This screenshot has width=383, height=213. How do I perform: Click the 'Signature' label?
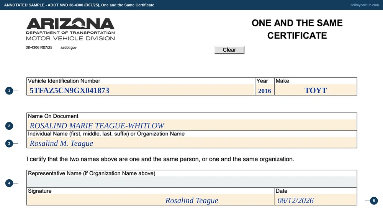pyautogui.click(x=39, y=191)
